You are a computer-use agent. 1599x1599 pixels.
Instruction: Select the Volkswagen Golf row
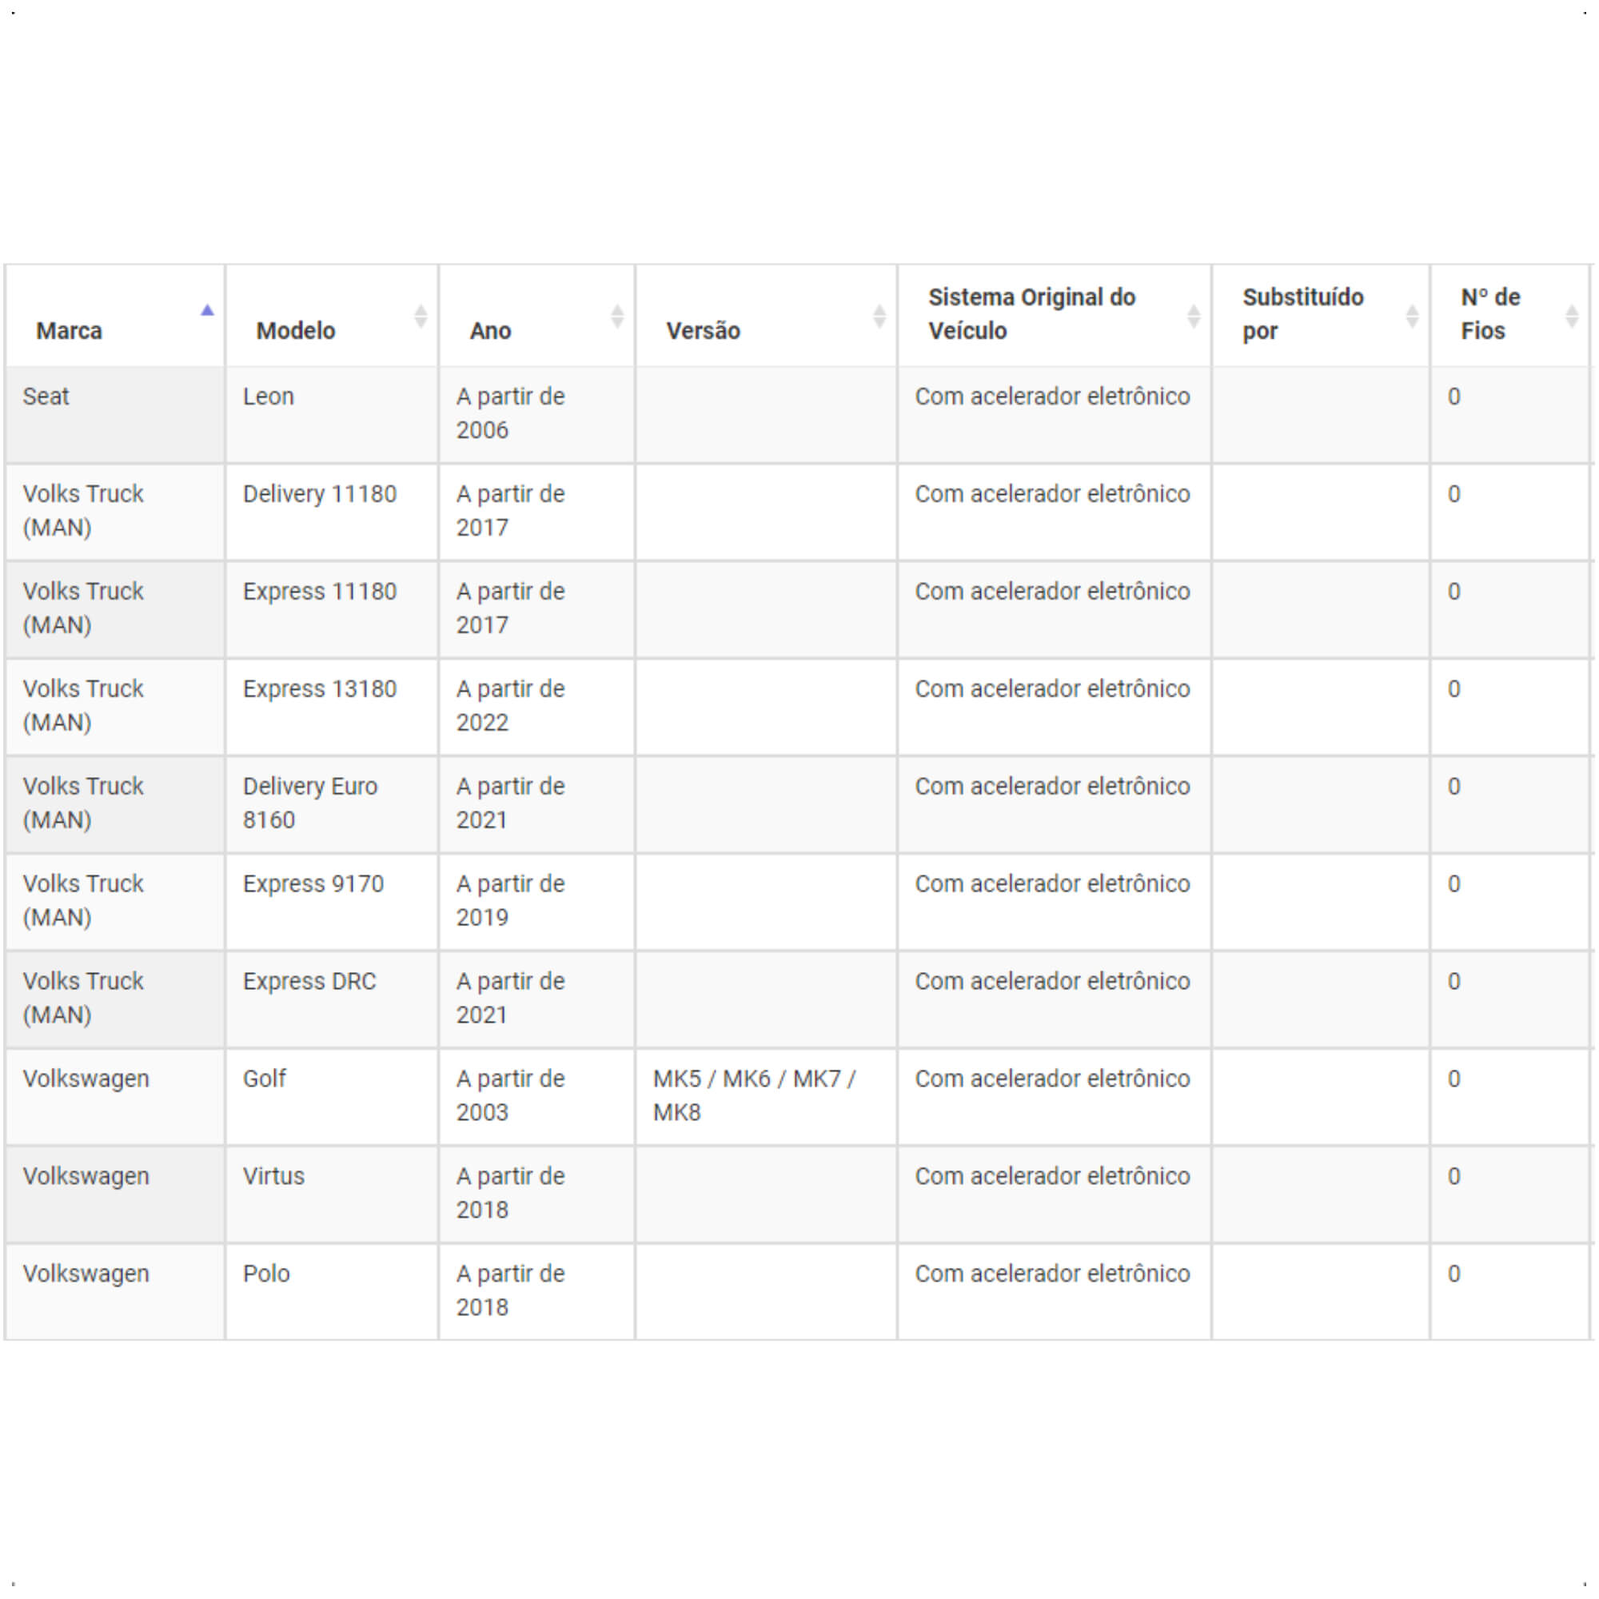[798, 1098]
